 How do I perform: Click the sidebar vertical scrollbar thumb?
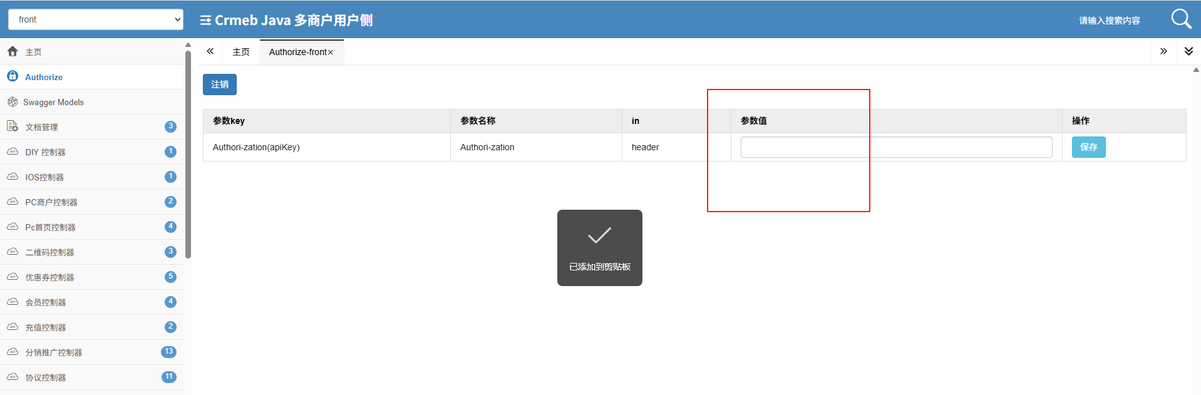point(188,154)
